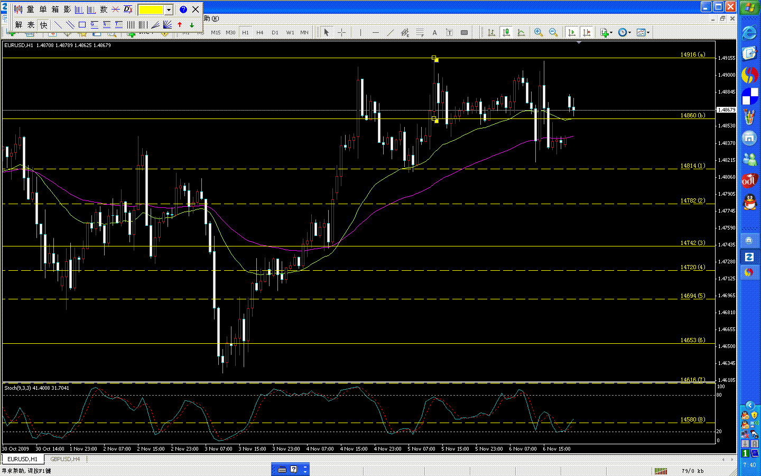The width and height of the screenshot is (761, 476).
Task: Click the 14742 (3) level label
Action: point(692,243)
